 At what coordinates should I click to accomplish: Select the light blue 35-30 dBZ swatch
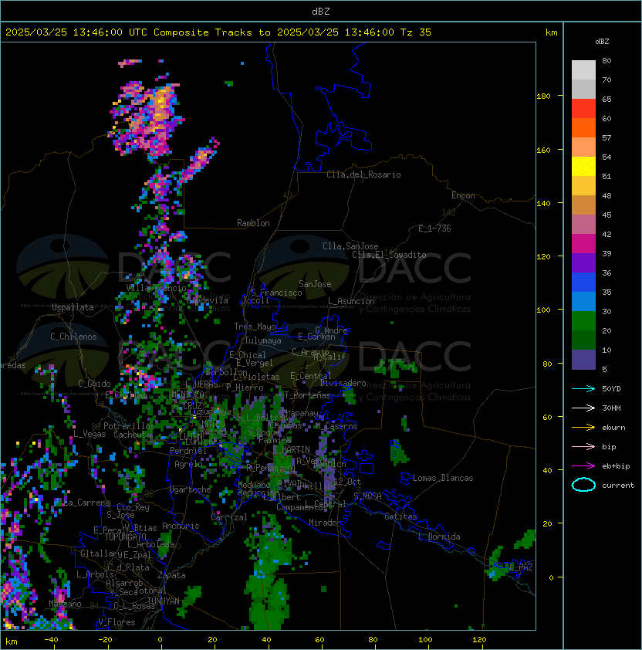pos(583,302)
